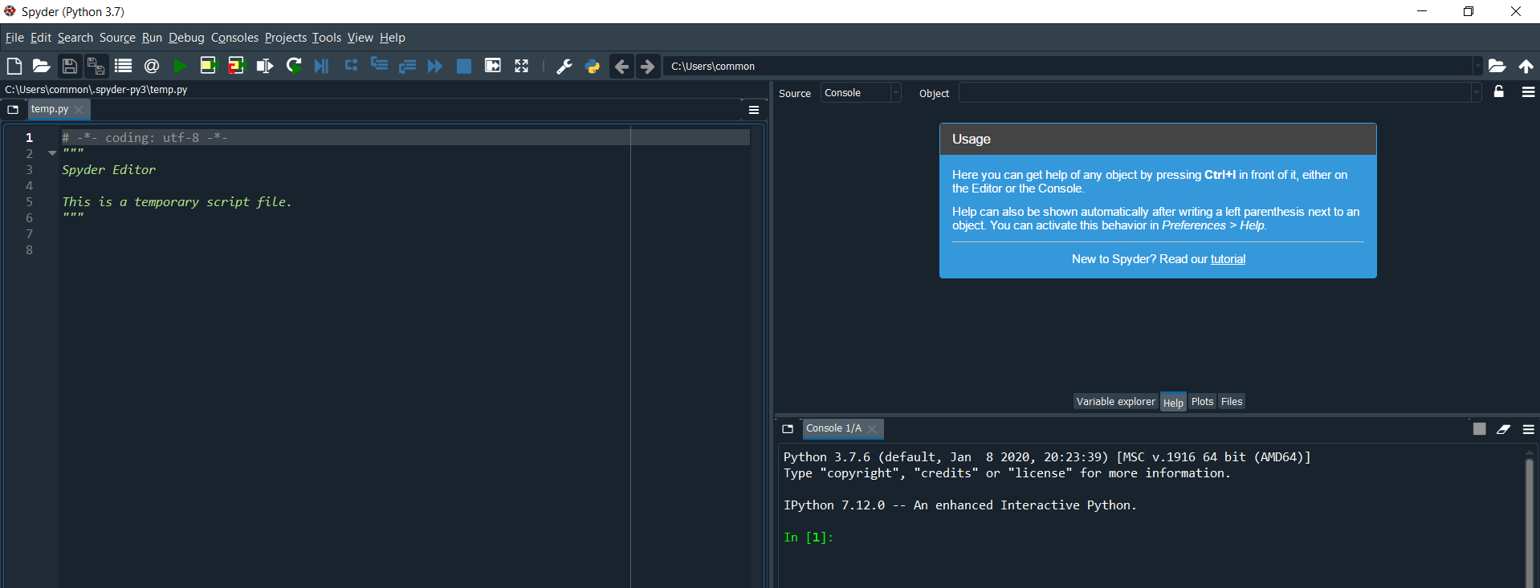Open the Help pane options menu
The height and width of the screenshot is (588, 1540).
1528,92
